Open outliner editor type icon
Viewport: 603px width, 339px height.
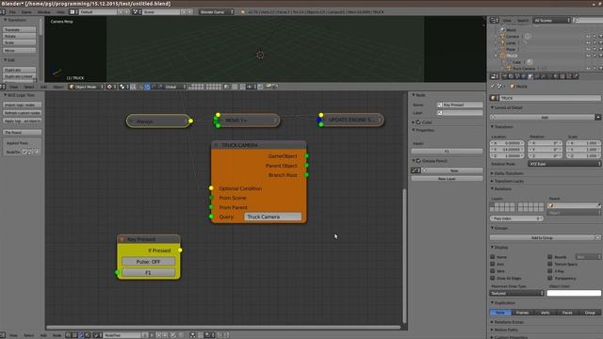point(495,20)
